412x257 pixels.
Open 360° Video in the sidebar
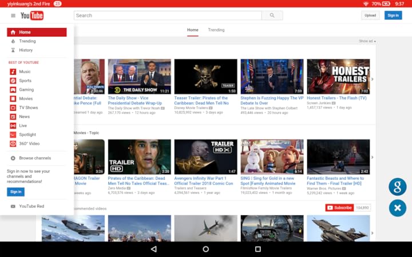(29, 143)
